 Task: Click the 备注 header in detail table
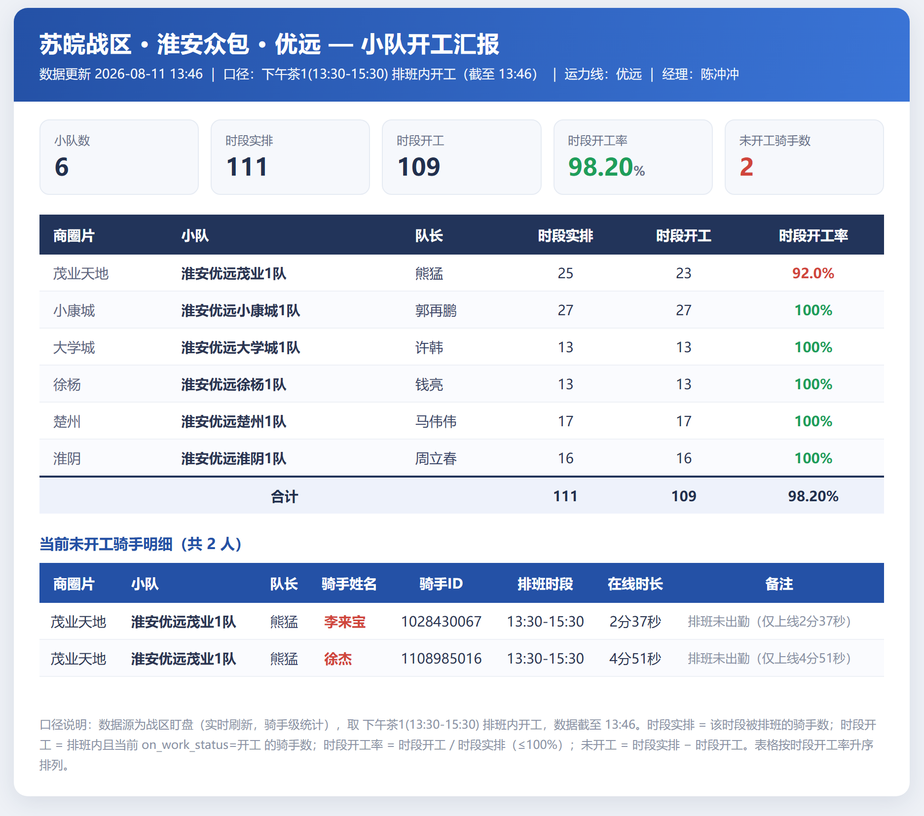click(779, 584)
